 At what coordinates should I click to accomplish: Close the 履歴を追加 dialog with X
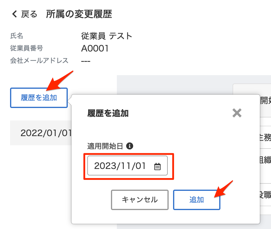click(x=237, y=113)
